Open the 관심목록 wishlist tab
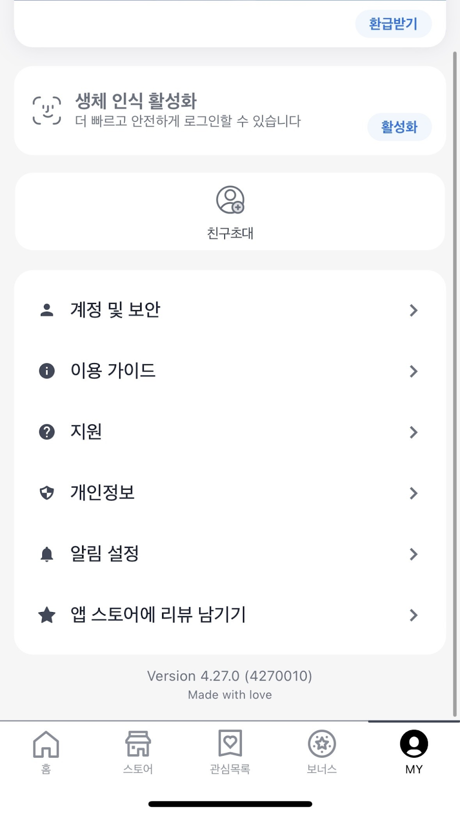 point(230,752)
